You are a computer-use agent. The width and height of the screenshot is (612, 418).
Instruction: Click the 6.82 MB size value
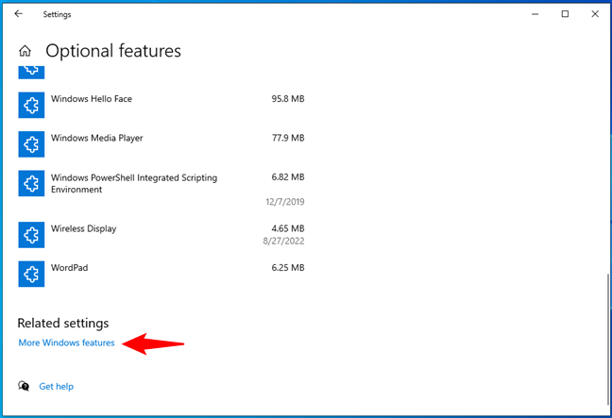coord(288,177)
